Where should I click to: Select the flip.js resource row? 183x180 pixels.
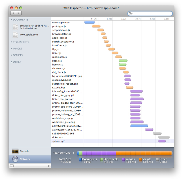(113, 49)
